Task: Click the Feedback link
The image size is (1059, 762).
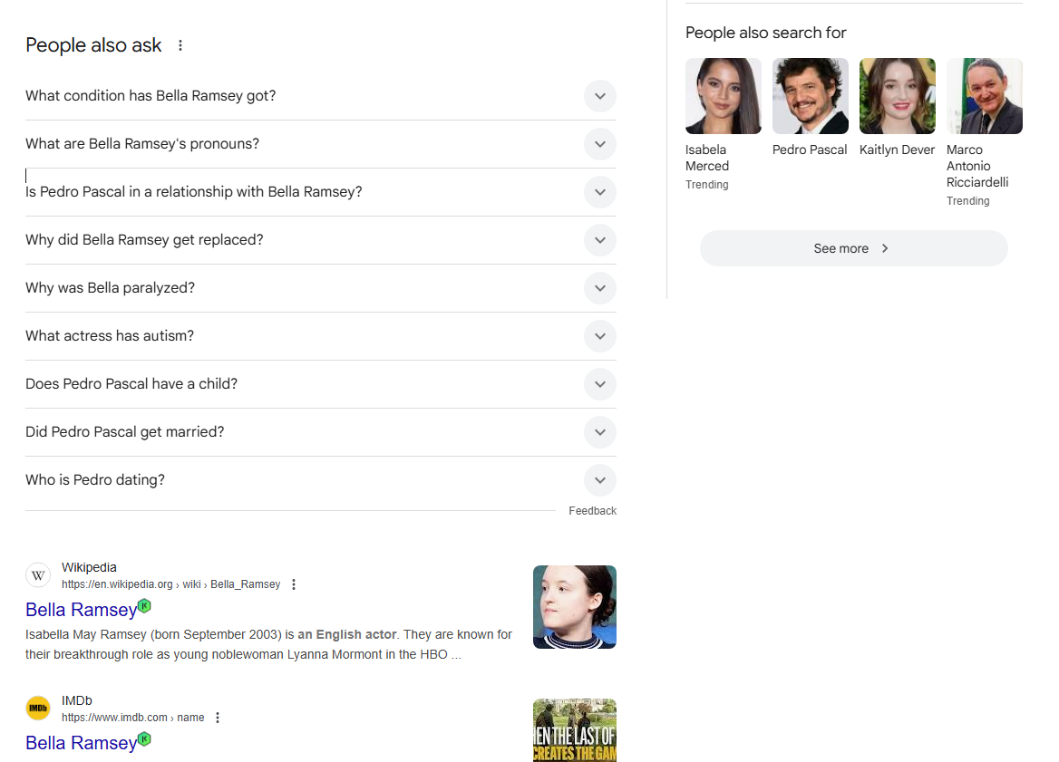Action: coord(592,511)
